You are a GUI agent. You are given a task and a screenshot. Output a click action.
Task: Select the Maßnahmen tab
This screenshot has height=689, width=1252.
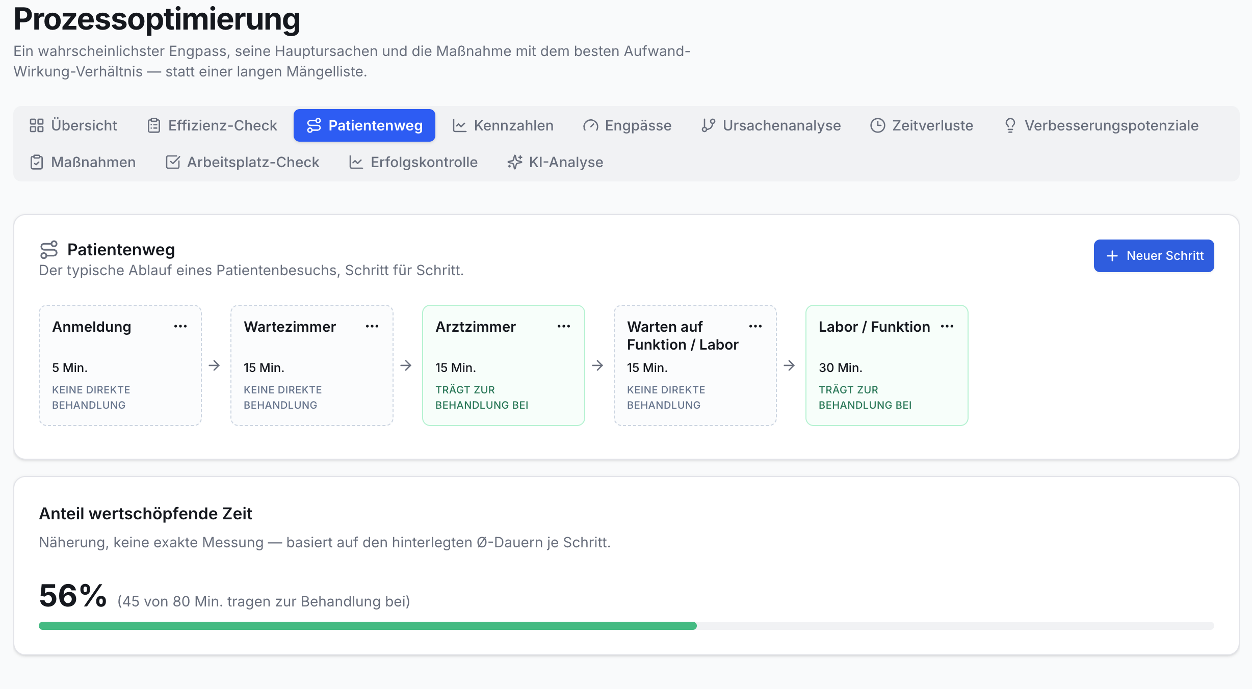pyautogui.click(x=83, y=162)
